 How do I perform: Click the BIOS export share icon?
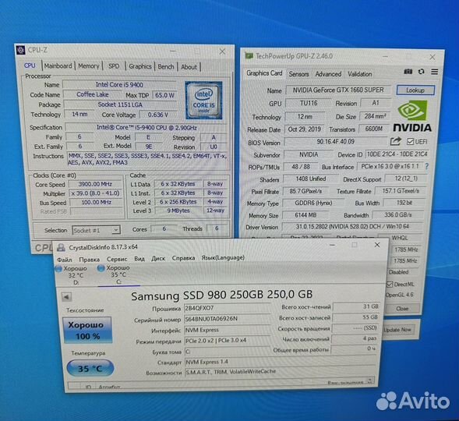pos(395,142)
